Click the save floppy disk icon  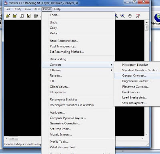29,16
